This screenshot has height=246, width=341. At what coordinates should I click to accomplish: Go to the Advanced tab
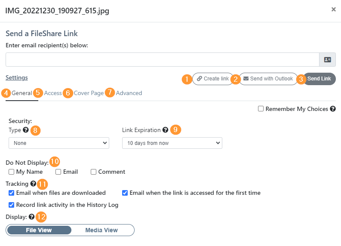click(129, 93)
